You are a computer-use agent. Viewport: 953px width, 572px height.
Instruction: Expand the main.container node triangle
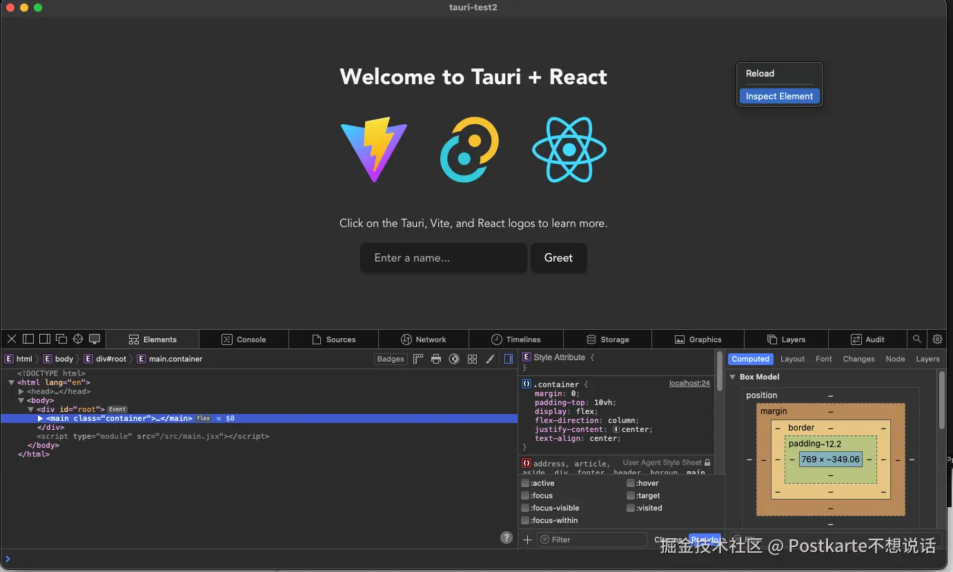point(41,418)
